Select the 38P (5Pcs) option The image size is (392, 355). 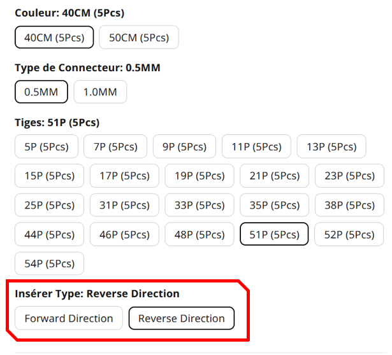pos(349,205)
